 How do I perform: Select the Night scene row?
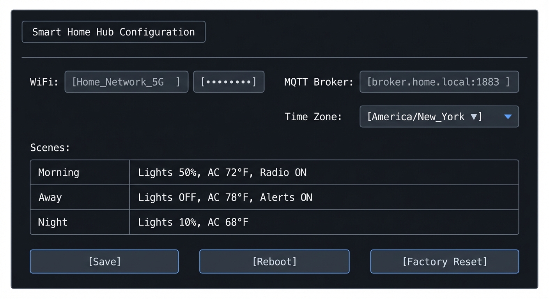coord(52,222)
